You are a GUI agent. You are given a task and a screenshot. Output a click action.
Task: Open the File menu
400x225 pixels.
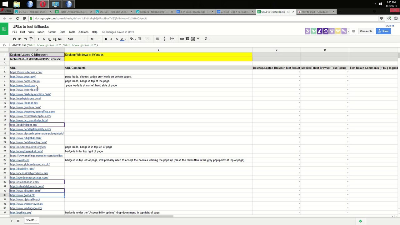(x=15, y=32)
